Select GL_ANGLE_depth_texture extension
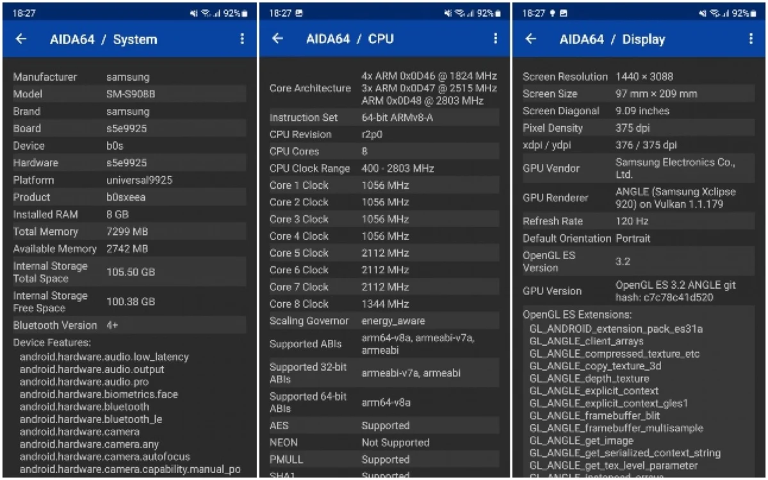This screenshot has height=480, width=768. pos(589,379)
